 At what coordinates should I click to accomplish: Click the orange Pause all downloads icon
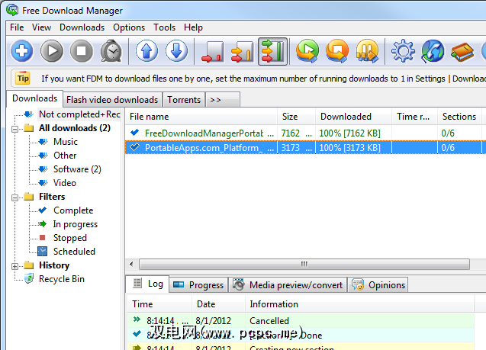click(367, 51)
